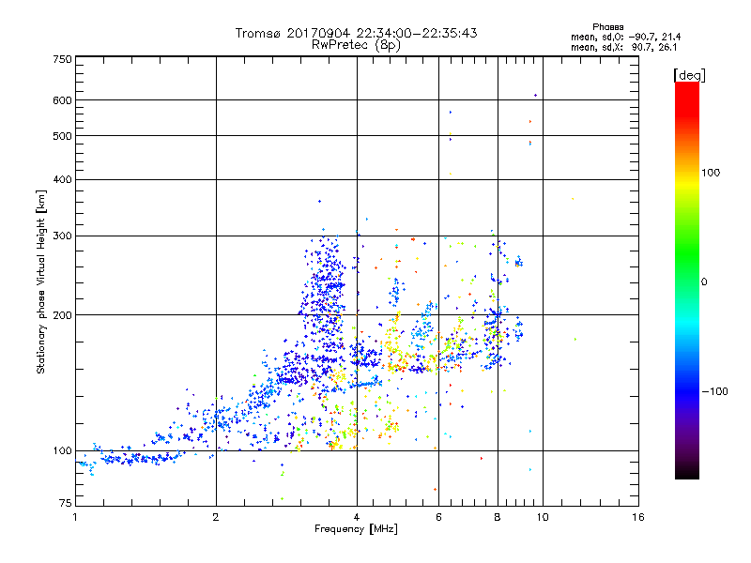
Task: Click the 'Phases' heading text
Action: coord(607,27)
